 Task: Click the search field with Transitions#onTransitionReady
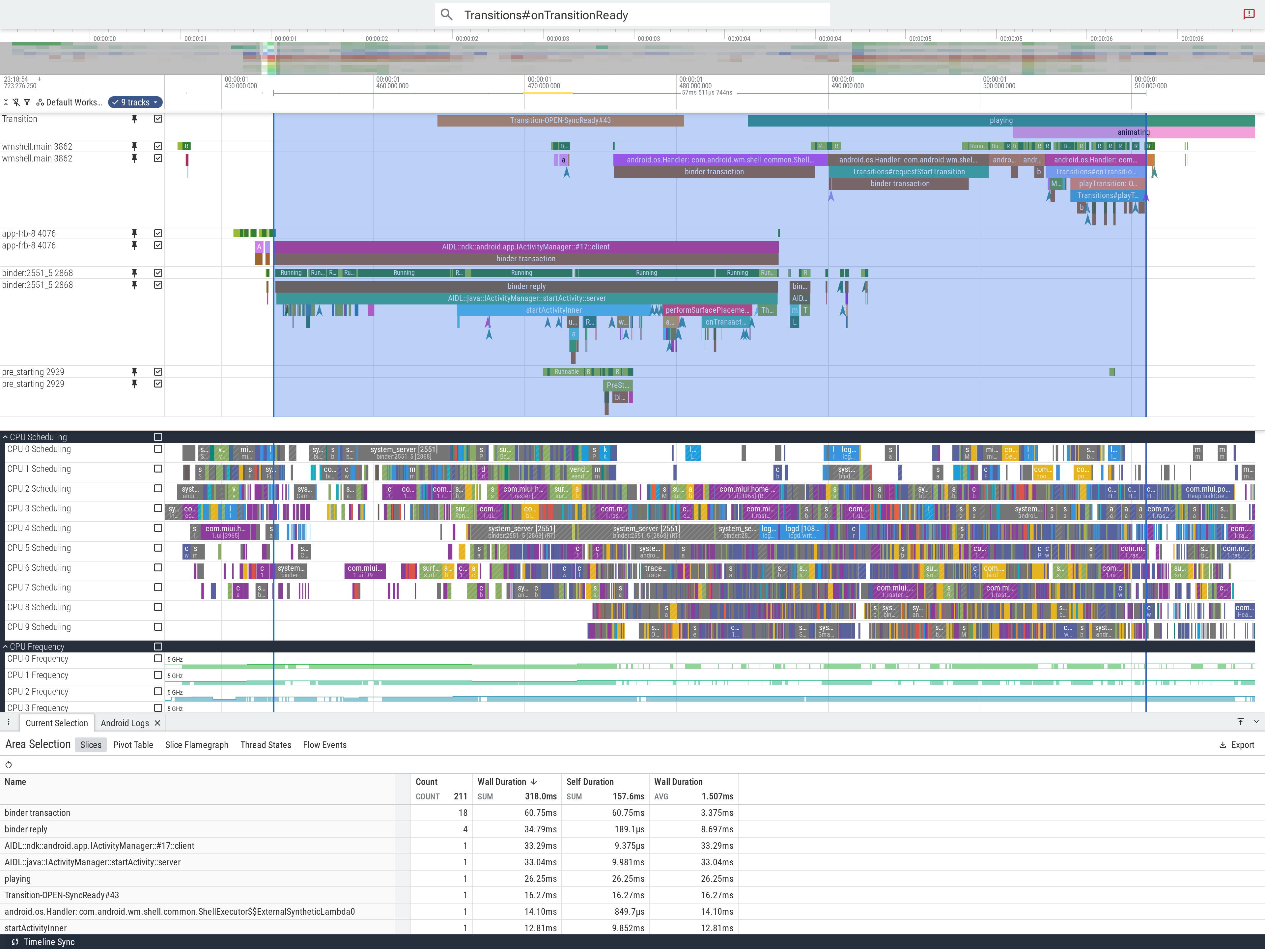tap(632, 15)
